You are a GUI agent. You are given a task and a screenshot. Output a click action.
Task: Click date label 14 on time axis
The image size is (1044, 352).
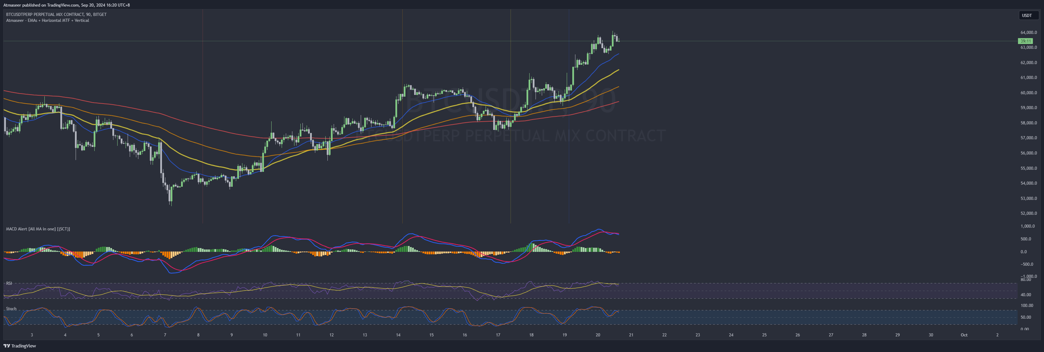399,335
